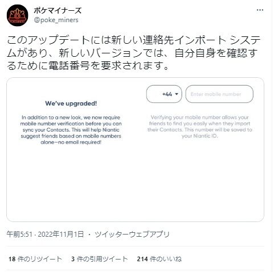View the 18 件のリツイート list

[x=35, y=259]
